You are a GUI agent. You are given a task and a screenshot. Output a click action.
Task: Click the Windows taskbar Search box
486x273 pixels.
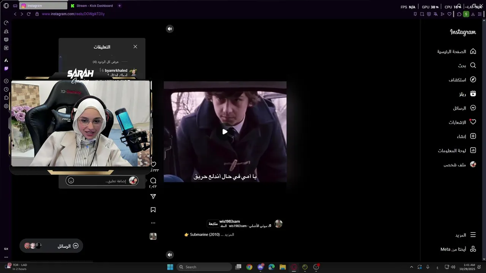pyautogui.click(x=204, y=267)
